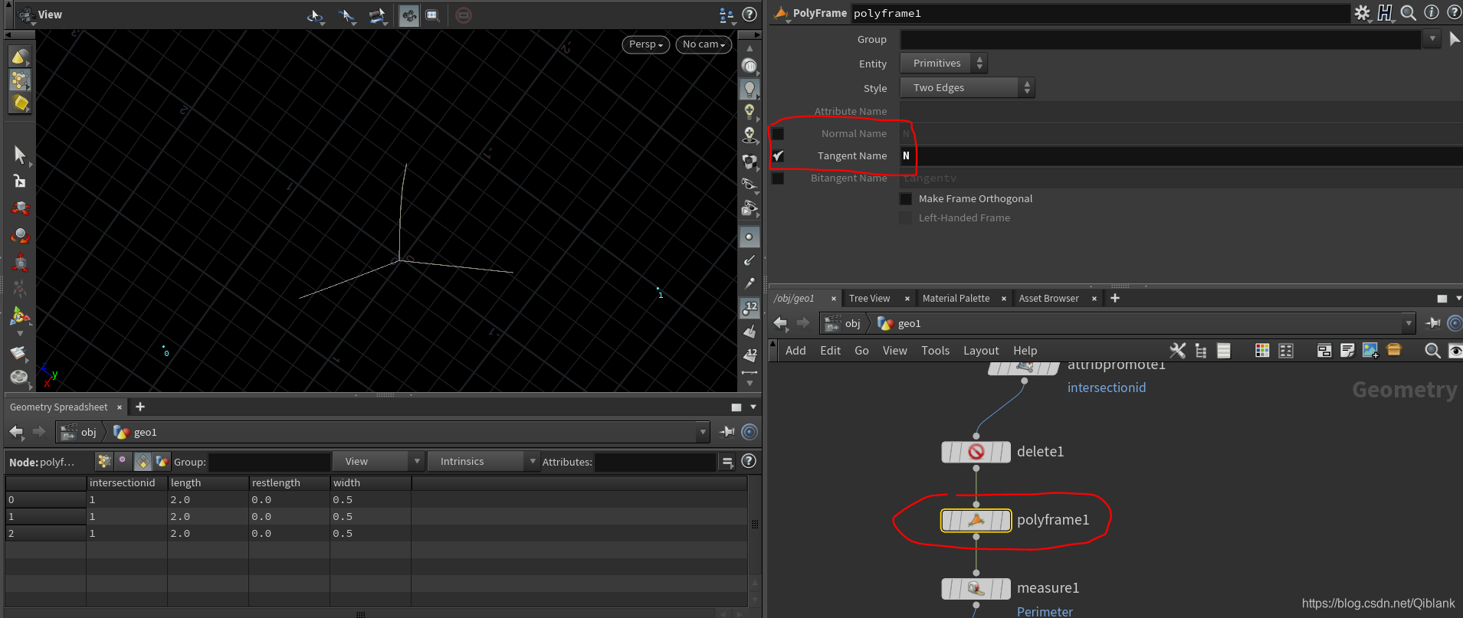Toggle display points in viewport sidebar
The width and height of the screenshot is (1463, 618).
tap(750, 237)
